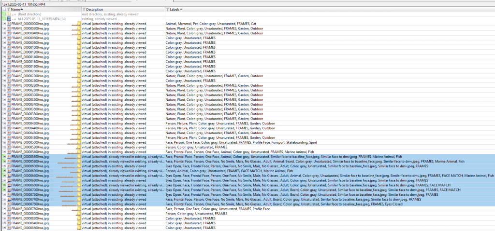
Task: Click the Labels column header text
Action: coord(175,10)
